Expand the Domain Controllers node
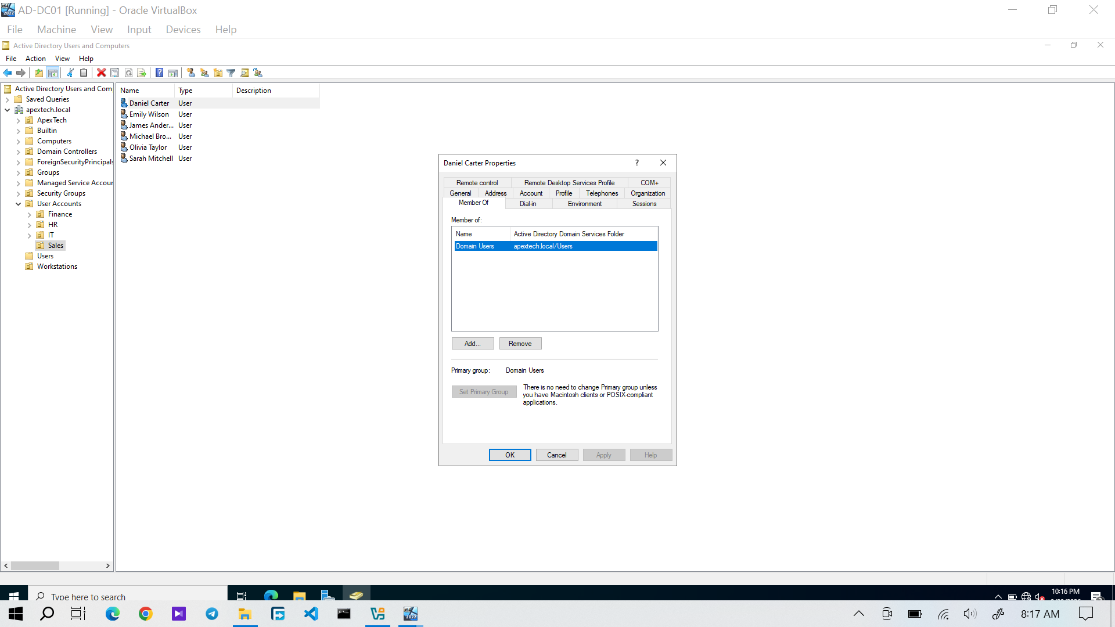The image size is (1115, 627). point(18,152)
